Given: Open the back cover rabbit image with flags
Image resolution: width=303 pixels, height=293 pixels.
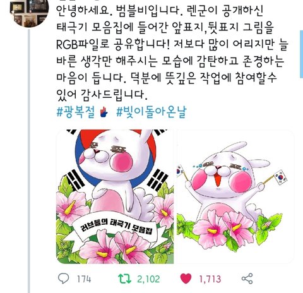Looking at the screenshot, I should (235, 196).
